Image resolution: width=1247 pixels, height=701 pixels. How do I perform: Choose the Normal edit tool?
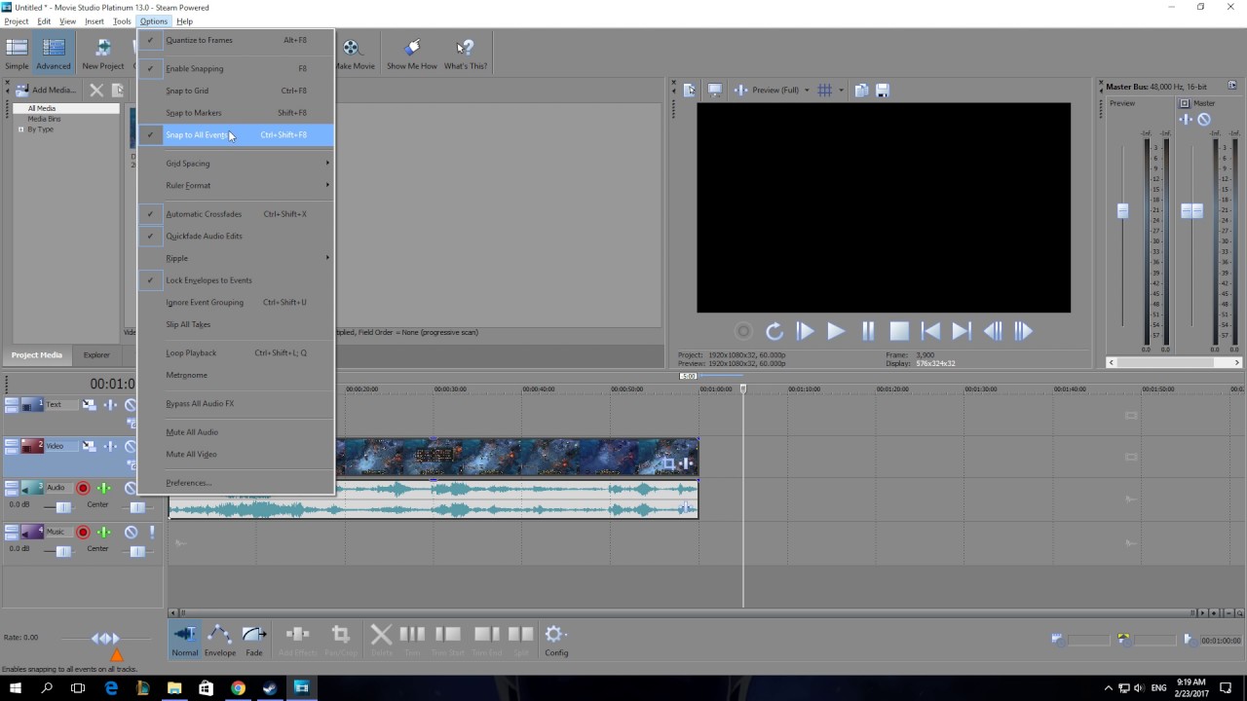click(x=185, y=641)
